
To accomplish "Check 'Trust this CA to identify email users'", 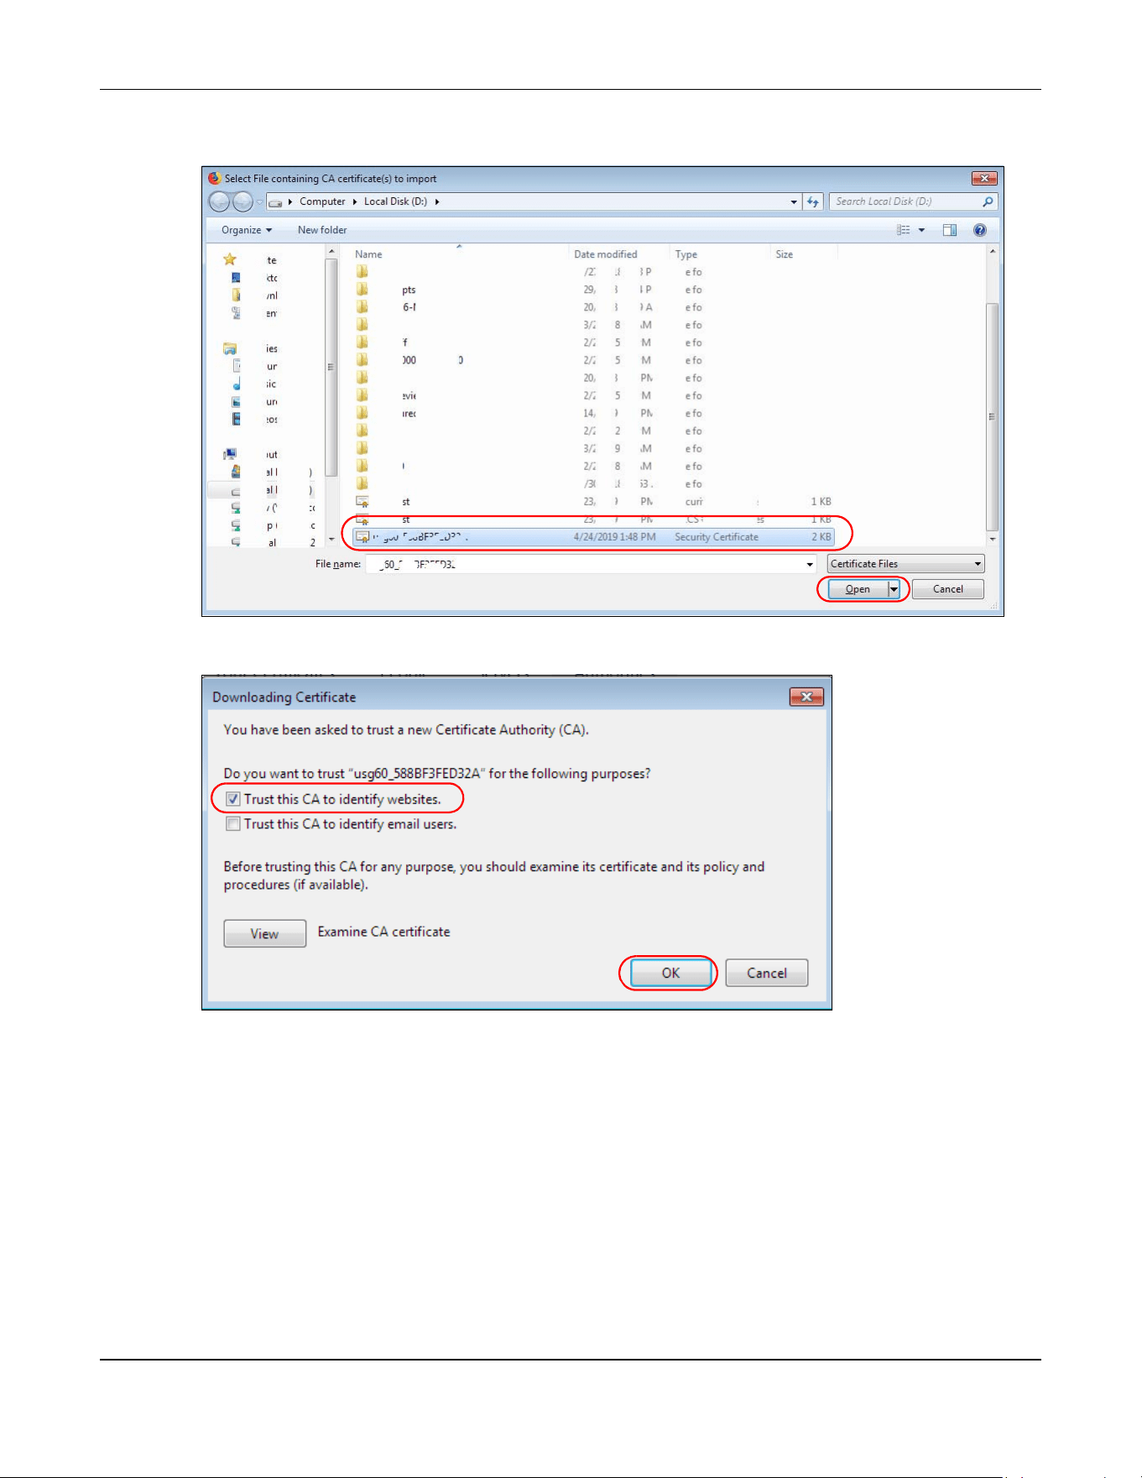I will click(233, 824).
